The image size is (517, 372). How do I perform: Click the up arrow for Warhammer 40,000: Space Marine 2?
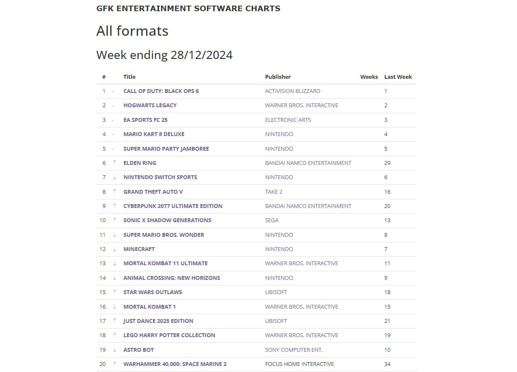click(115, 364)
